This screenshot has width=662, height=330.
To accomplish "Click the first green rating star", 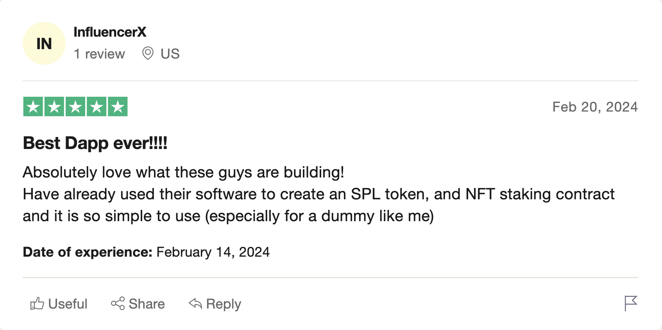I will click(33, 107).
